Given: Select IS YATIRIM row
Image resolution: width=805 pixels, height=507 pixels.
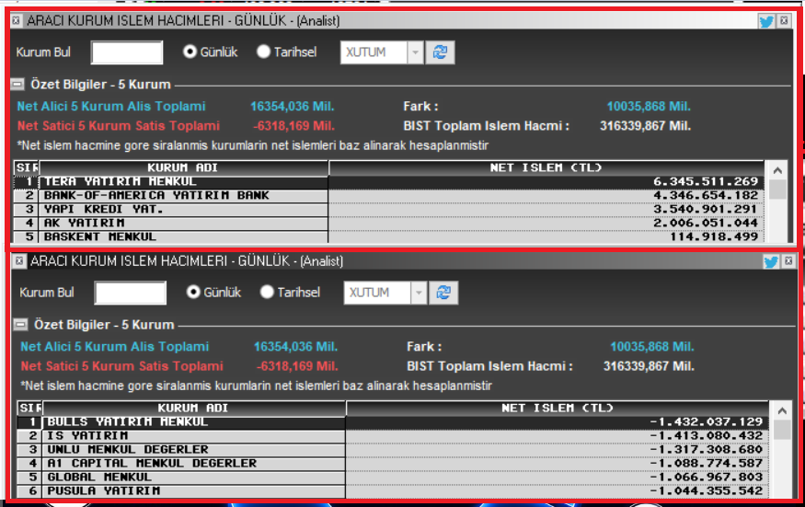Looking at the screenshot, I should coord(392,436).
